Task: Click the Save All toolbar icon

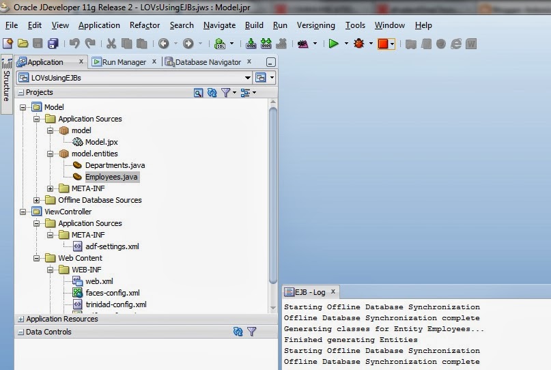Action: coord(53,44)
